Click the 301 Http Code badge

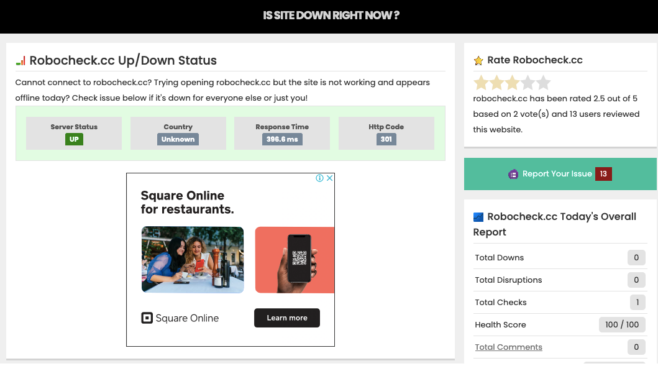point(386,139)
